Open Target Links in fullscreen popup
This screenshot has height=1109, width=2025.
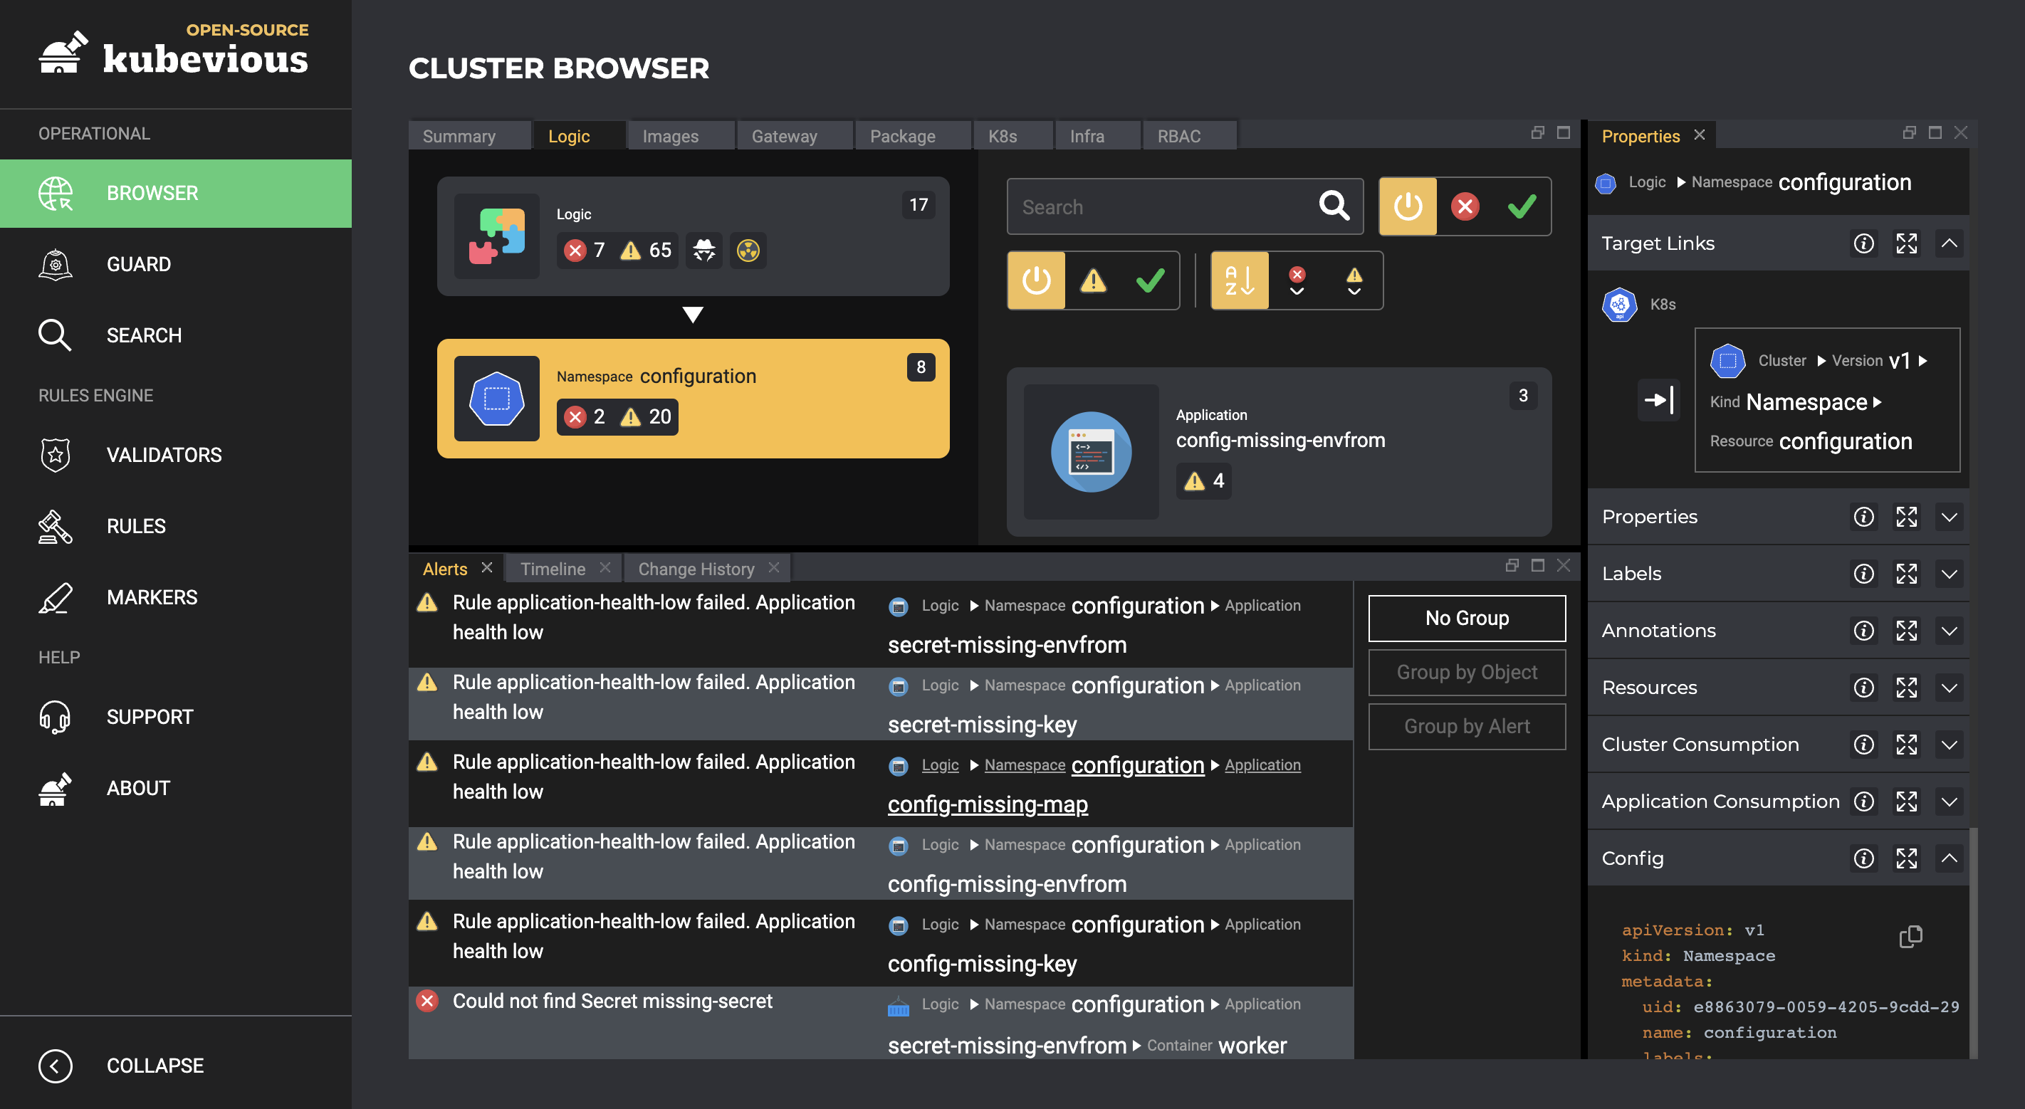pyautogui.click(x=1907, y=243)
